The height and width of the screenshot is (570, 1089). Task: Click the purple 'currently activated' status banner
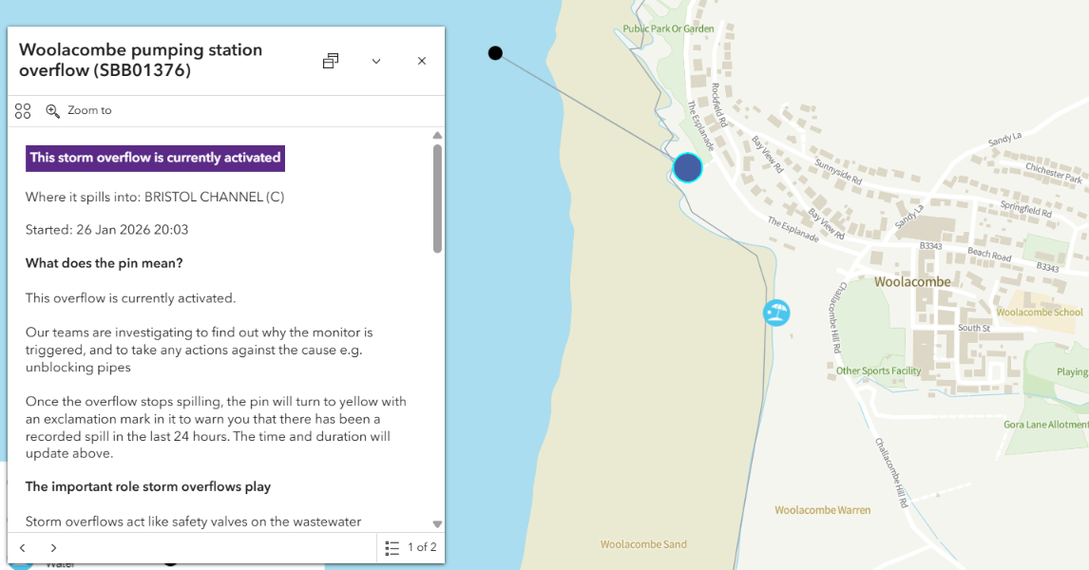click(x=155, y=158)
